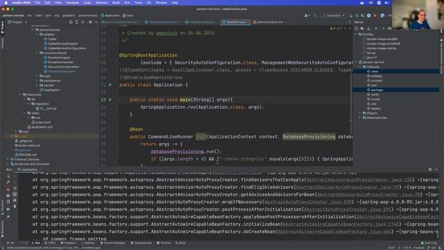Click Reload Maven projects icon
Screen dimensions: 444x250
coord(356,28)
